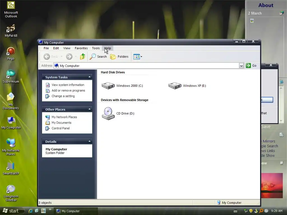The width and height of the screenshot is (287, 215).
Task: Select the SmartBarXP desktop shortcut
Action: pos(11,169)
